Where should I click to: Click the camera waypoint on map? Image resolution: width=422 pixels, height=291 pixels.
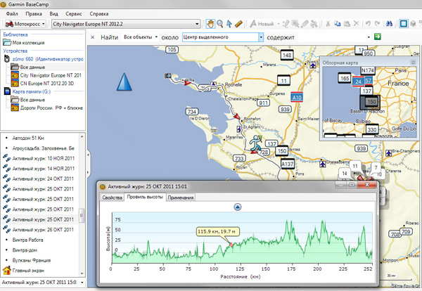tap(167, 76)
